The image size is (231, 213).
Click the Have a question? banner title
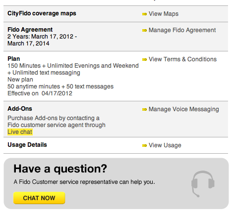click(60, 169)
